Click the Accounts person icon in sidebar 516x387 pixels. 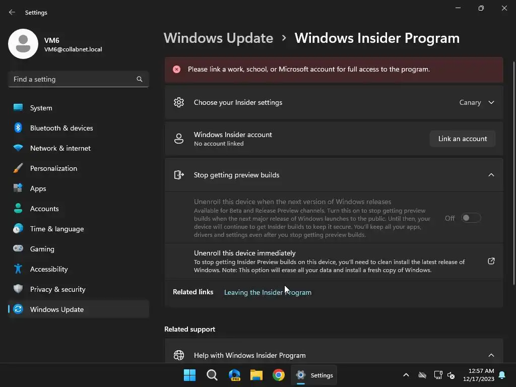[x=18, y=208]
